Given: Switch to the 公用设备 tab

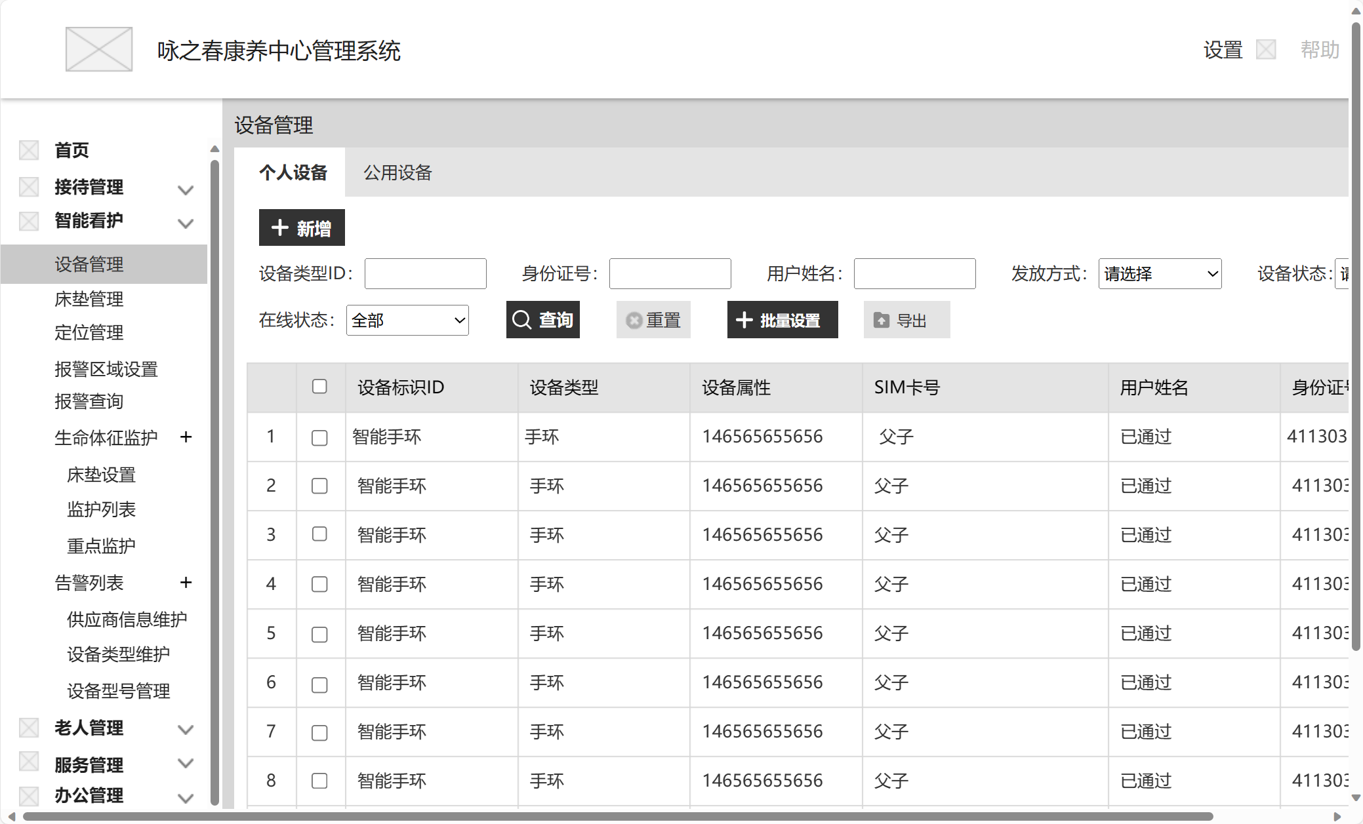Looking at the screenshot, I should (x=397, y=172).
